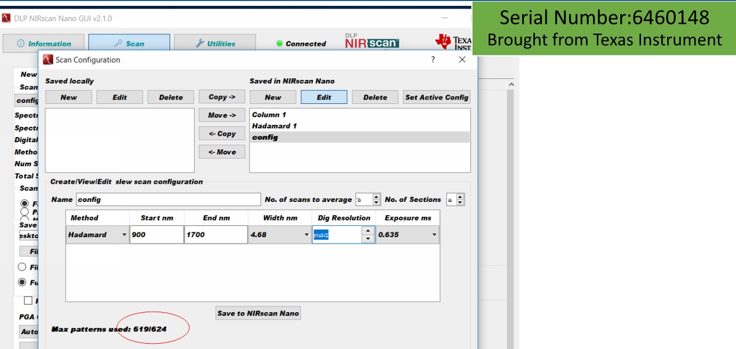Click Edit under Saved in NIRscan Nano
This screenshot has width=736, height=349.
click(x=324, y=97)
